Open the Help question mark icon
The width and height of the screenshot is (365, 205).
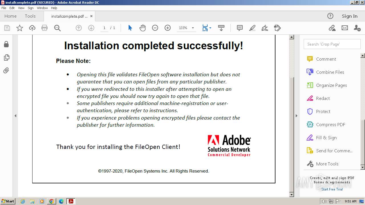(x=330, y=16)
